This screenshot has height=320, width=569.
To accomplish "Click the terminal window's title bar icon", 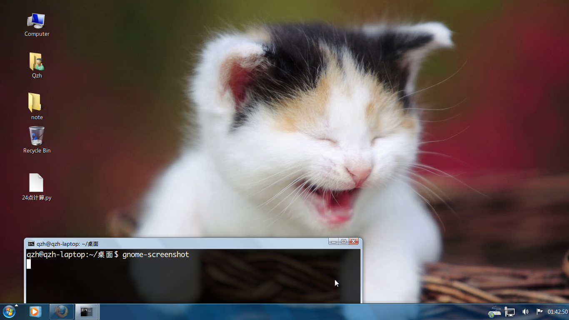I will click(31, 244).
